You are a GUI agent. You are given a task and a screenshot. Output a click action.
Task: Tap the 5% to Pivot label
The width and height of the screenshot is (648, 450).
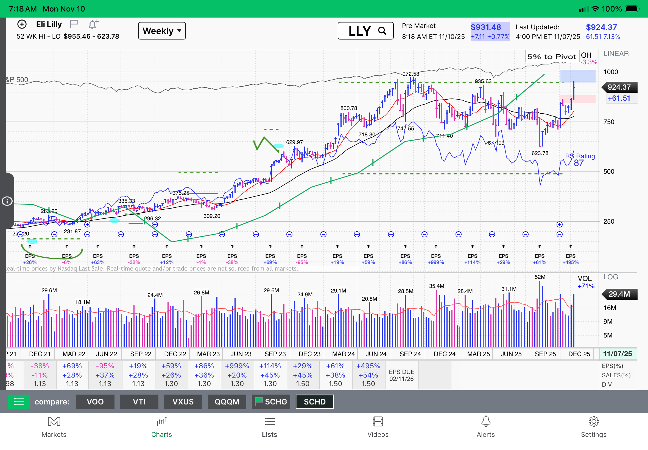click(x=552, y=57)
